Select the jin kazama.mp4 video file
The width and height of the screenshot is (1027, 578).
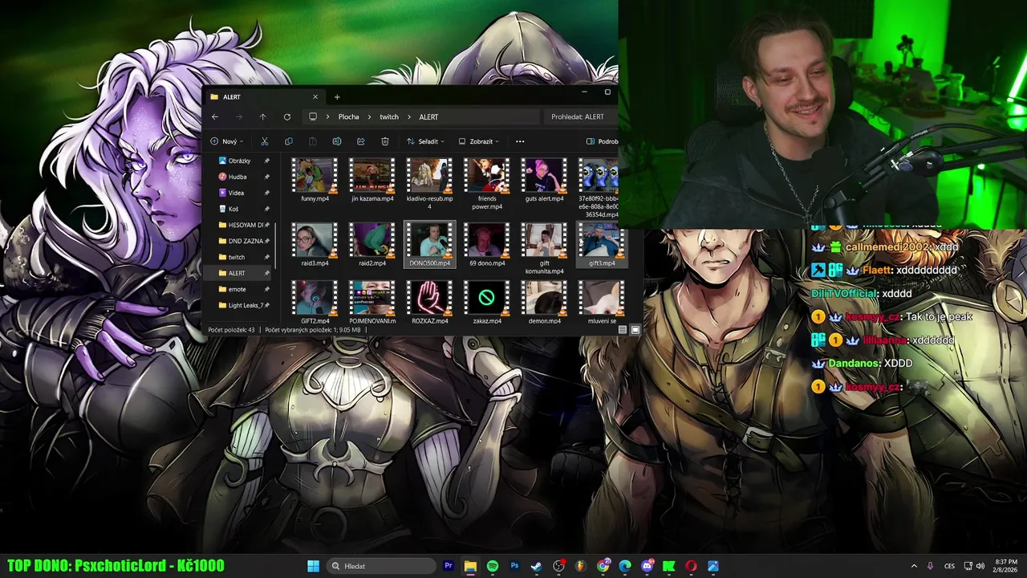click(372, 181)
